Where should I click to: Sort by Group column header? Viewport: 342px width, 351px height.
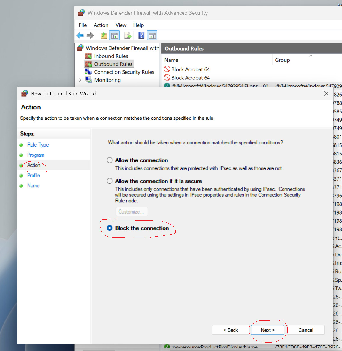282,60
